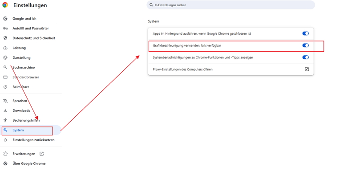The width and height of the screenshot is (356, 192).
Task: Click the Beim Start power icon
Action: tap(5, 87)
